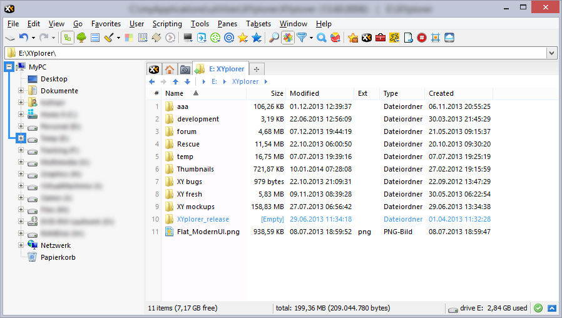Open the Tabsets menu
Image resolution: width=562 pixels, height=318 pixels.
pyautogui.click(x=258, y=24)
